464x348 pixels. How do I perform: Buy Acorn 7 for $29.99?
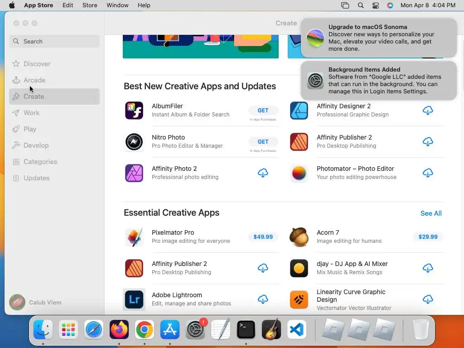pyautogui.click(x=428, y=237)
